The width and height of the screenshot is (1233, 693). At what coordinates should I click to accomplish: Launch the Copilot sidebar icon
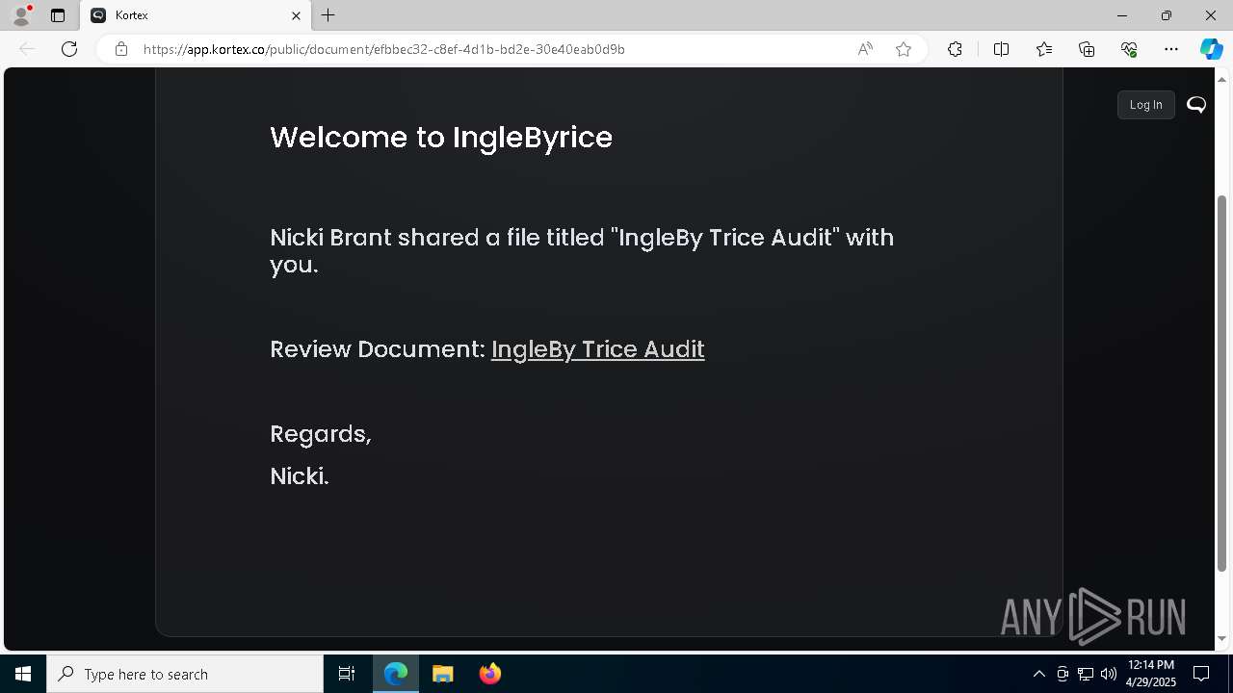1211,49
